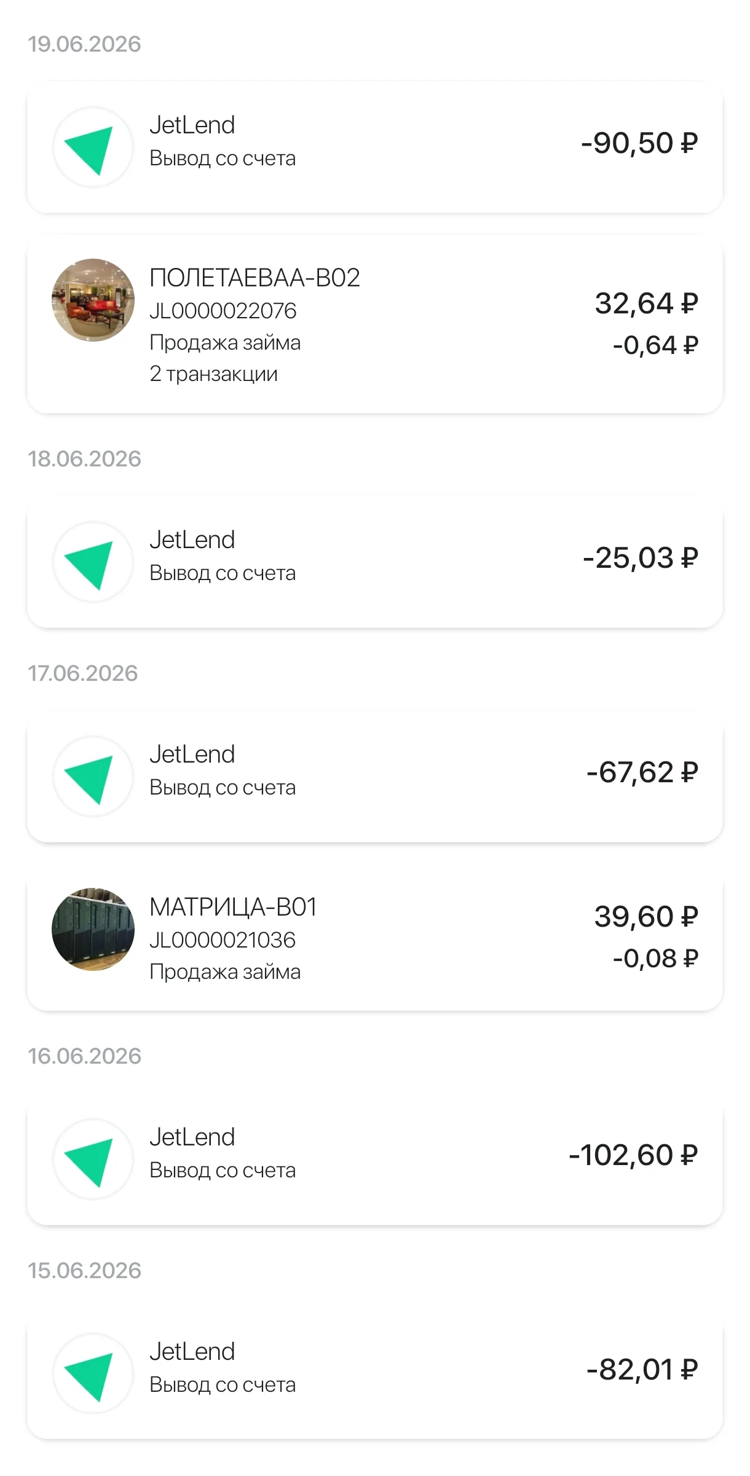This screenshot has width=750, height=1476.
Task: Tap JetLend logo in 17.06.2026 withdrawal
Action: click(93, 777)
